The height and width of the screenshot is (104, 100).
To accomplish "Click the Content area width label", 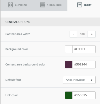I will pos(18,34).
